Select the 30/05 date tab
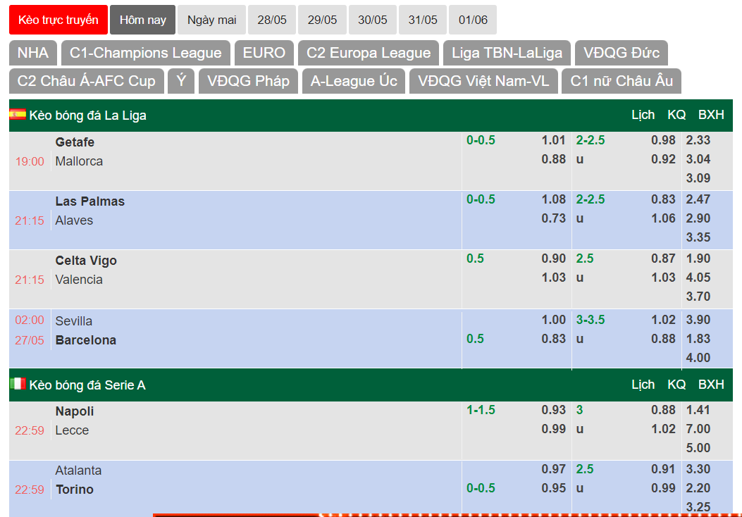Image resolution: width=742 pixels, height=517 pixels. click(x=373, y=20)
